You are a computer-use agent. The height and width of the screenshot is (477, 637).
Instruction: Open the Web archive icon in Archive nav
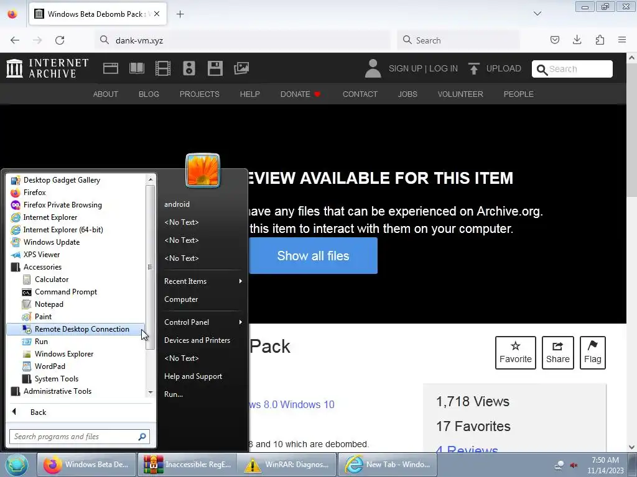click(x=111, y=68)
